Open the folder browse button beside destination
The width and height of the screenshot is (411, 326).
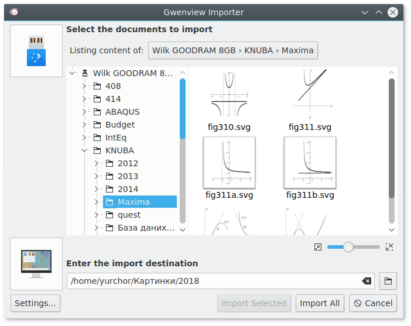[x=388, y=281]
